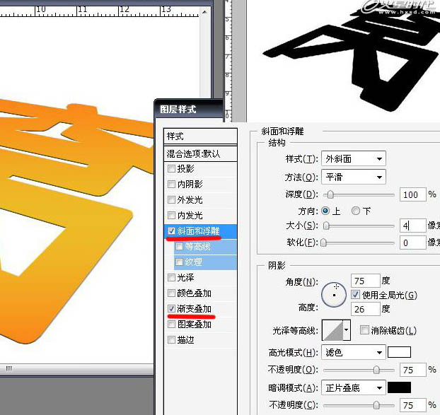
Task: Enable the 投影 (Drop Shadow) checkbox
Action: (x=172, y=169)
